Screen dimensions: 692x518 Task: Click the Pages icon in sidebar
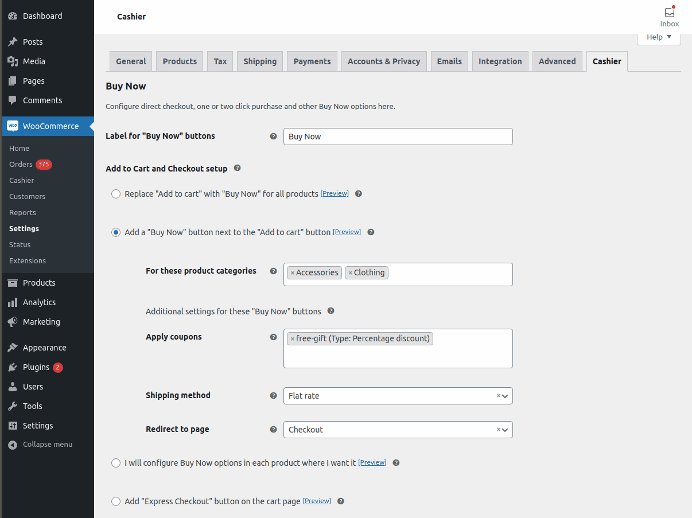point(13,81)
